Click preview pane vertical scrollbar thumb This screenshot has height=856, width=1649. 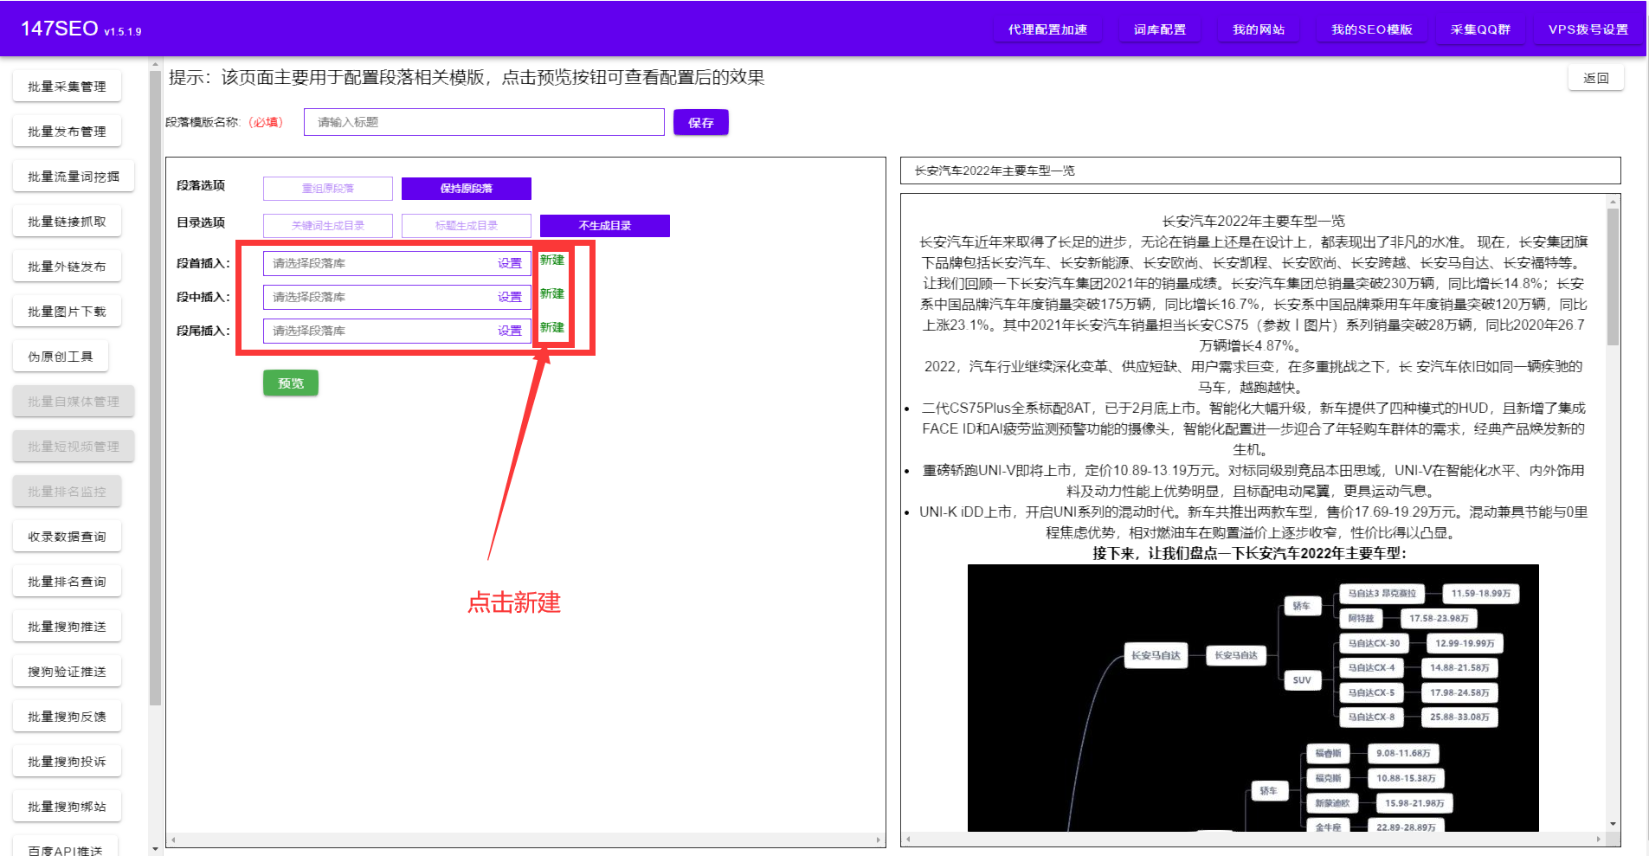1613,277
